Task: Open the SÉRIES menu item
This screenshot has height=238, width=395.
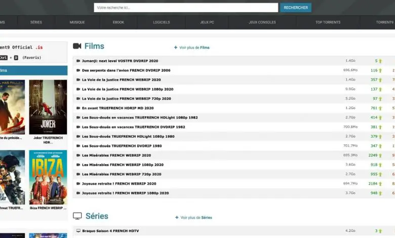Action: pyautogui.click(x=36, y=22)
